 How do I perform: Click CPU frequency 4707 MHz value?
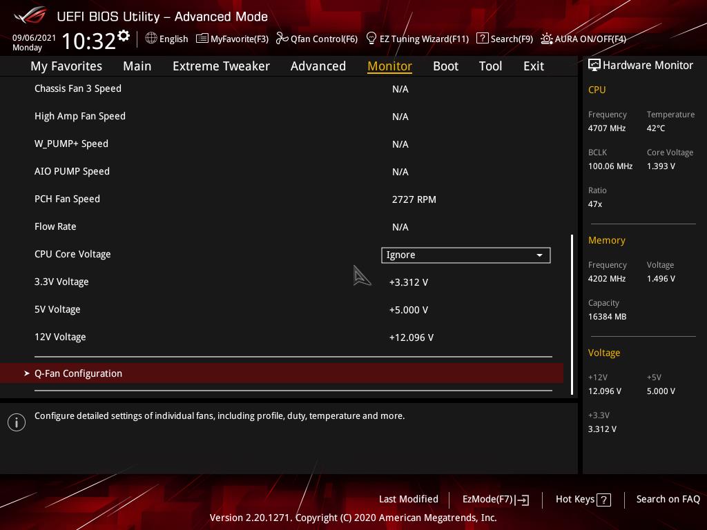[606, 128]
